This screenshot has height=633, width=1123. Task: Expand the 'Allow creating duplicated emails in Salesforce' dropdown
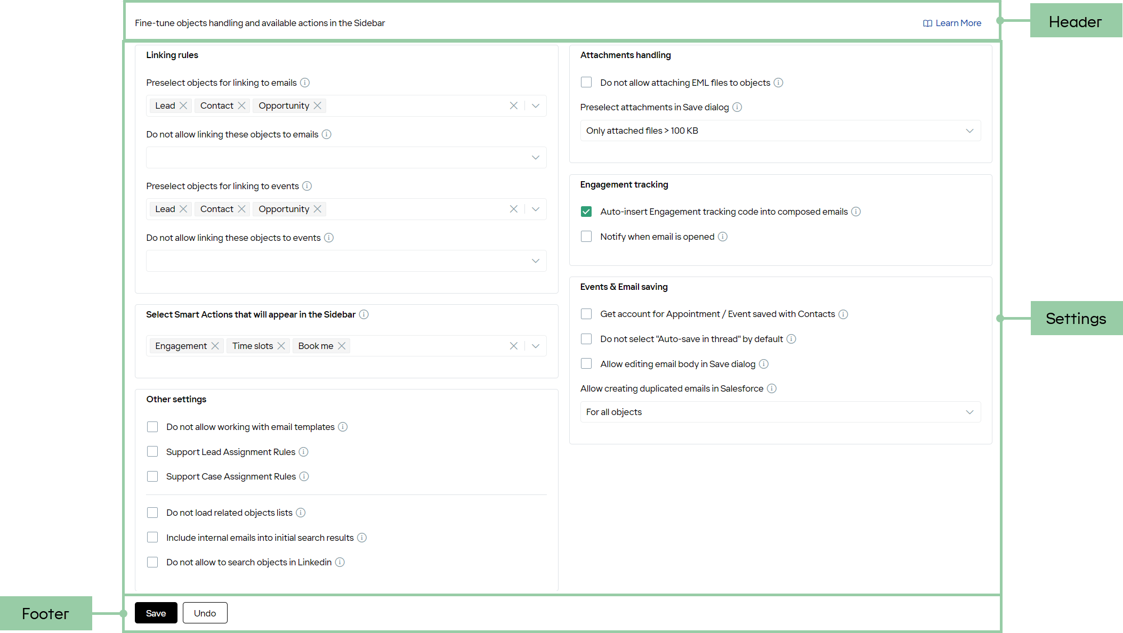pyautogui.click(x=970, y=412)
